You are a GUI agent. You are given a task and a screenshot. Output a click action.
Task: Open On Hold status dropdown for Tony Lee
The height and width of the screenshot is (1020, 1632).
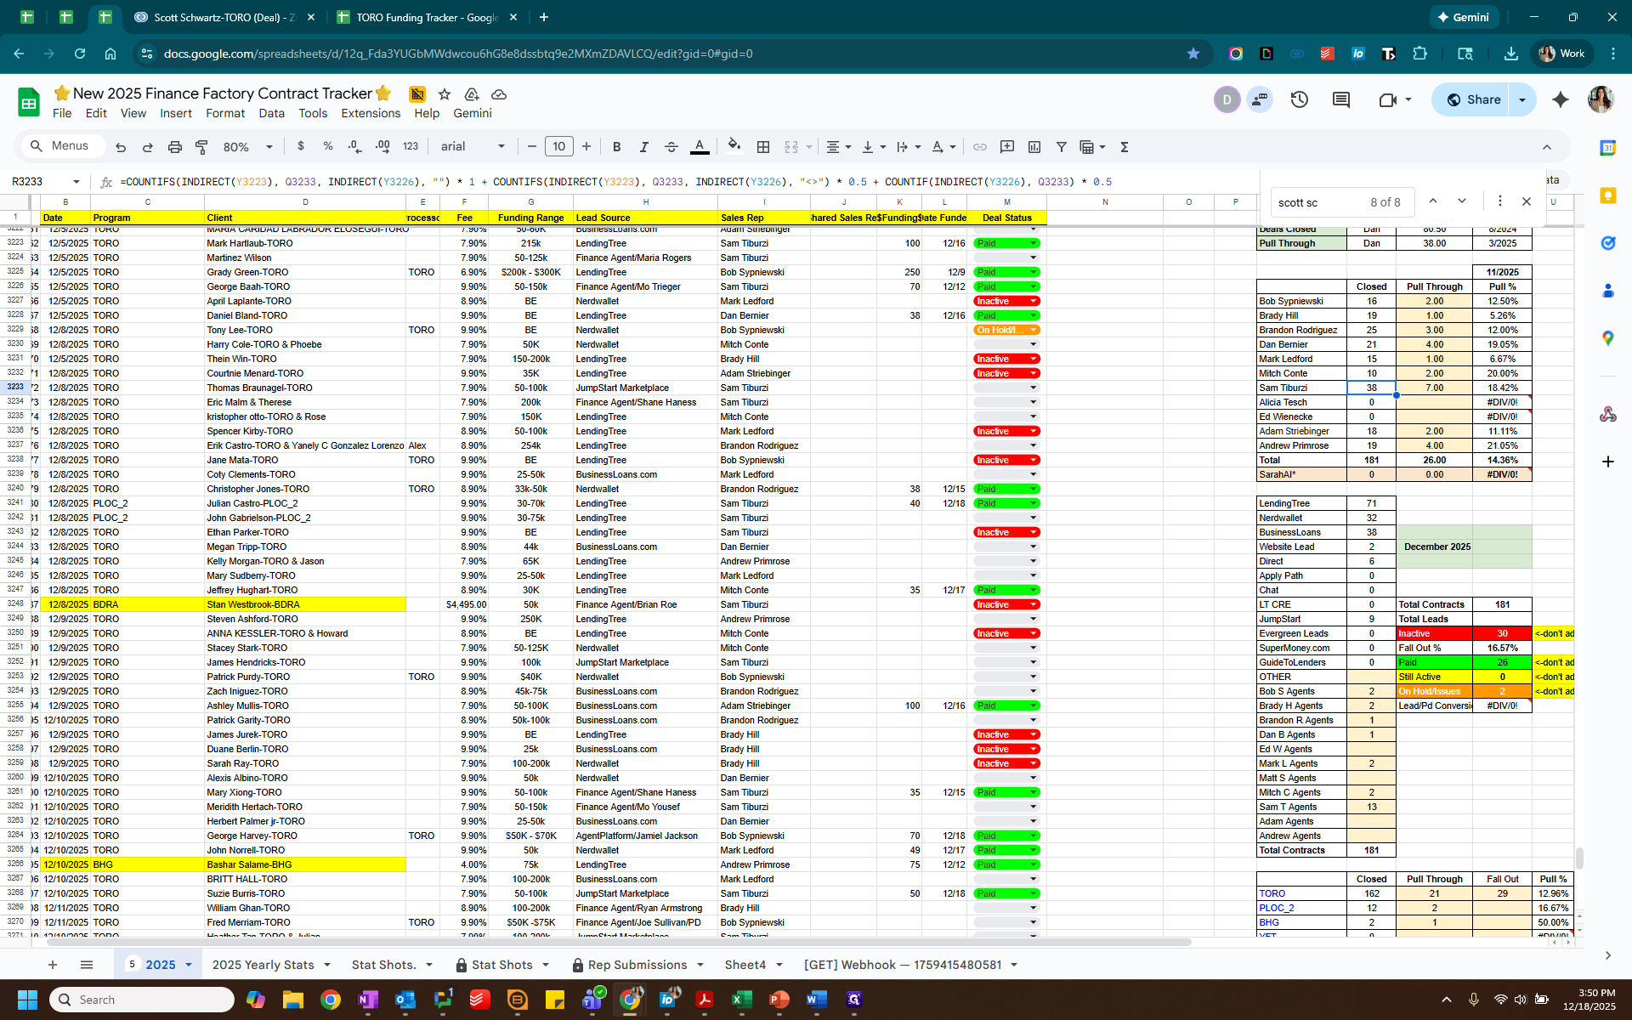(x=1034, y=330)
